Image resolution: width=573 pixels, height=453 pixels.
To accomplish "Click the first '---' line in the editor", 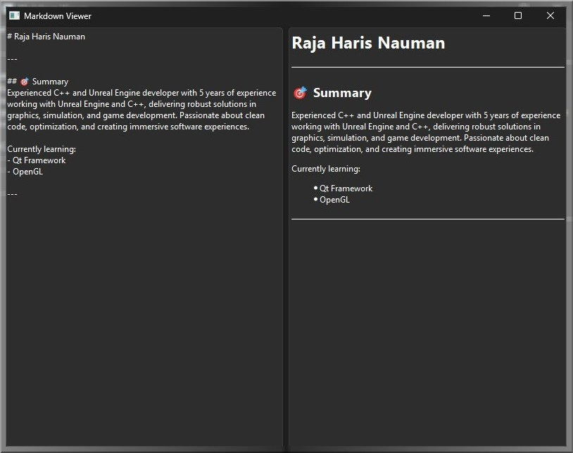I will tap(12, 59).
